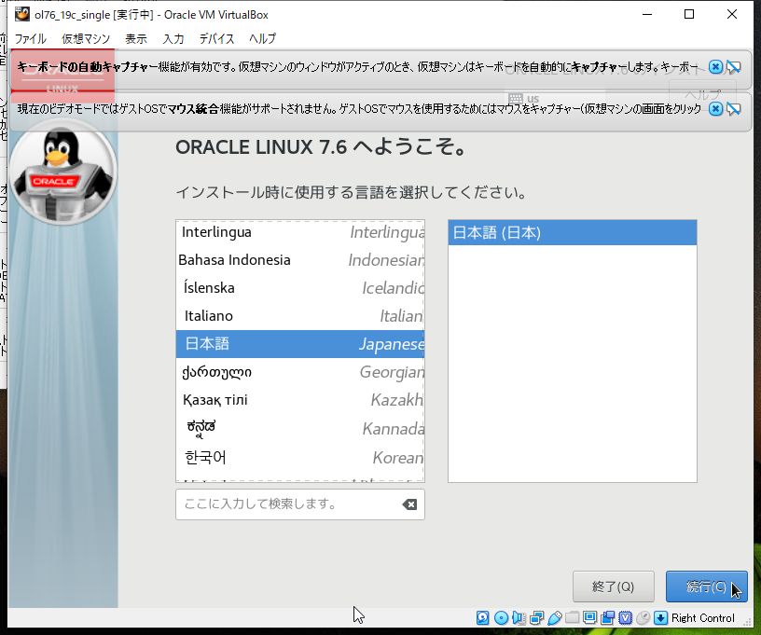
Task: Click the audio output icon in status bar
Action: tap(519, 617)
